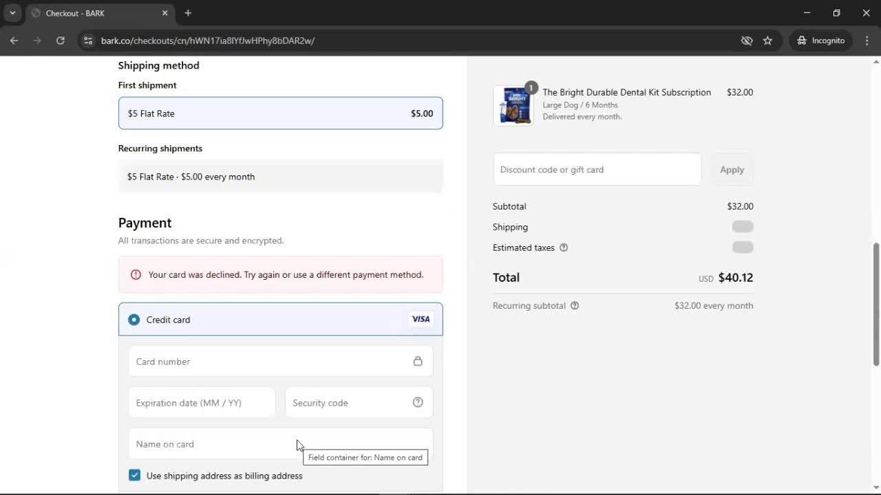The width and height of the screenshot is (881, 495).
Task: Click the Payment heading
Action: (x=145, y=223)
